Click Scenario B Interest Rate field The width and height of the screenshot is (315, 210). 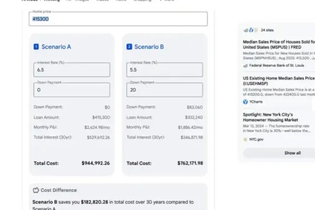[x=165, y=70]
